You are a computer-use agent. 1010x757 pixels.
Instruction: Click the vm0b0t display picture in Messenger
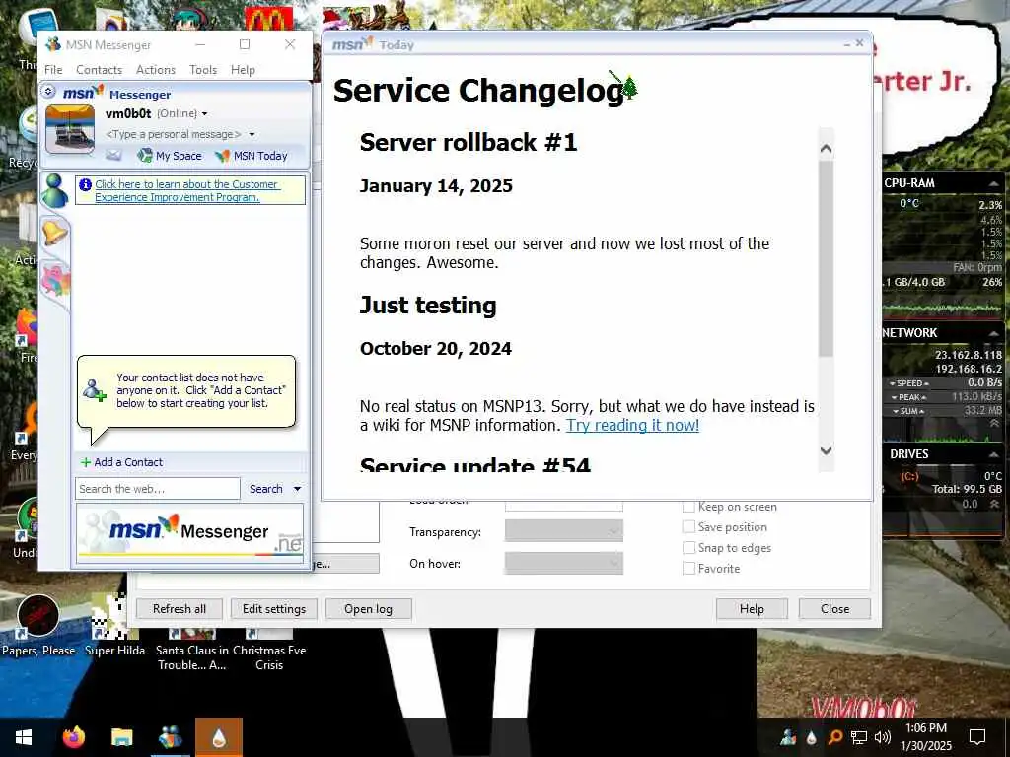tap(70, 129)
